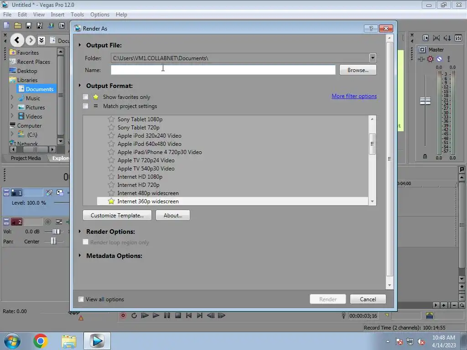
Task: Open the Insert menu
Action: 57,14
